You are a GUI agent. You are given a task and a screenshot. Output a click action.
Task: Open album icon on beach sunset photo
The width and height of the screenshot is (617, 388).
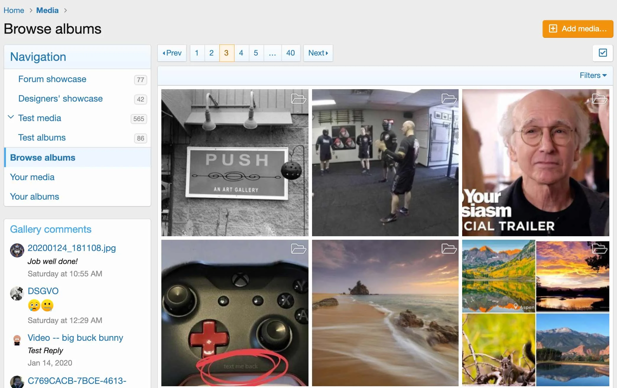pyautogui.click(x=449, y=249)
